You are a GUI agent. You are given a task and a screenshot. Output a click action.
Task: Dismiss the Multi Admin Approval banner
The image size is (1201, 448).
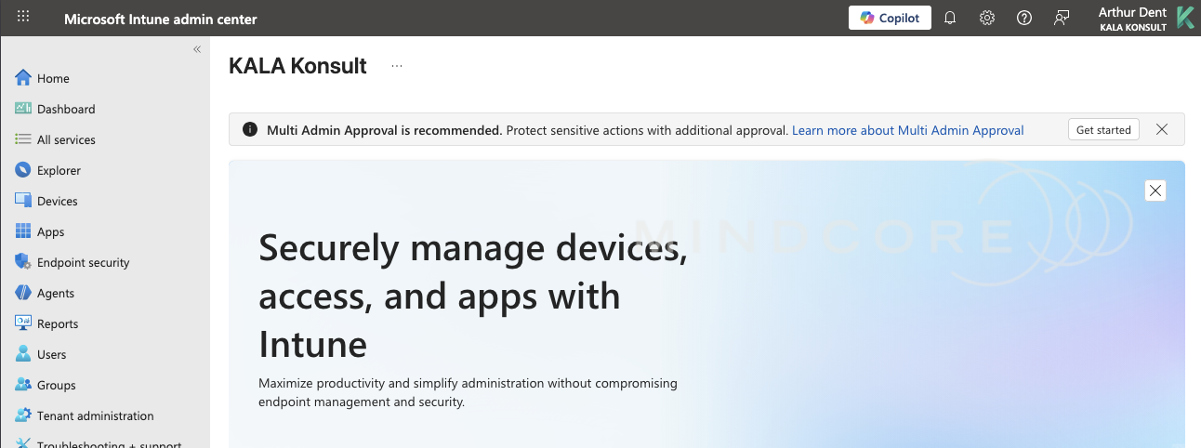click(x=1162, y=130)
